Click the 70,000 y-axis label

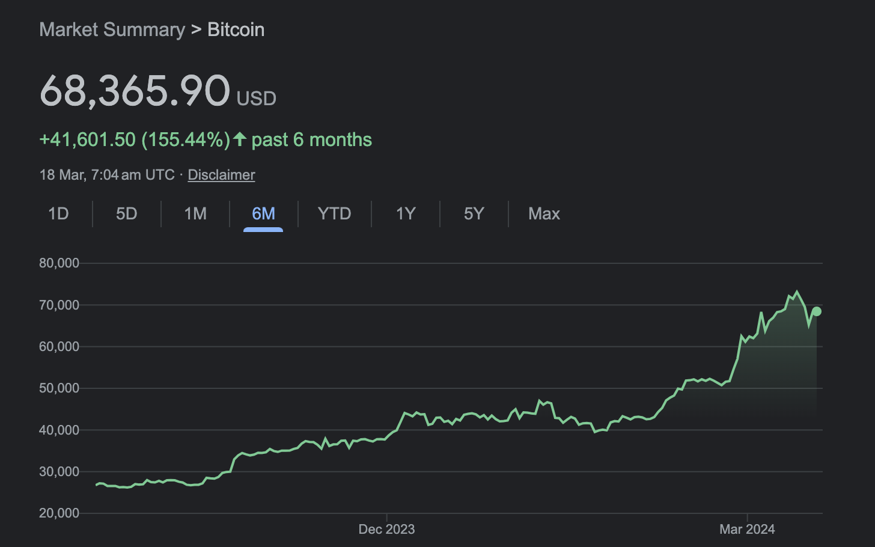(x=59, y=305)
